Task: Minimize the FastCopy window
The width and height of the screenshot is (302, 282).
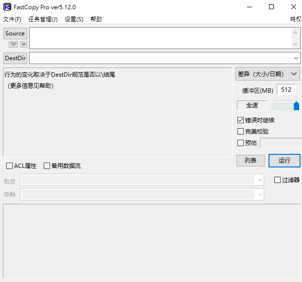Action: (250, 7)
